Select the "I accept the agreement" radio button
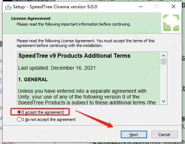The width and height of the screenshot is (185, 144). tap(19, 112)
